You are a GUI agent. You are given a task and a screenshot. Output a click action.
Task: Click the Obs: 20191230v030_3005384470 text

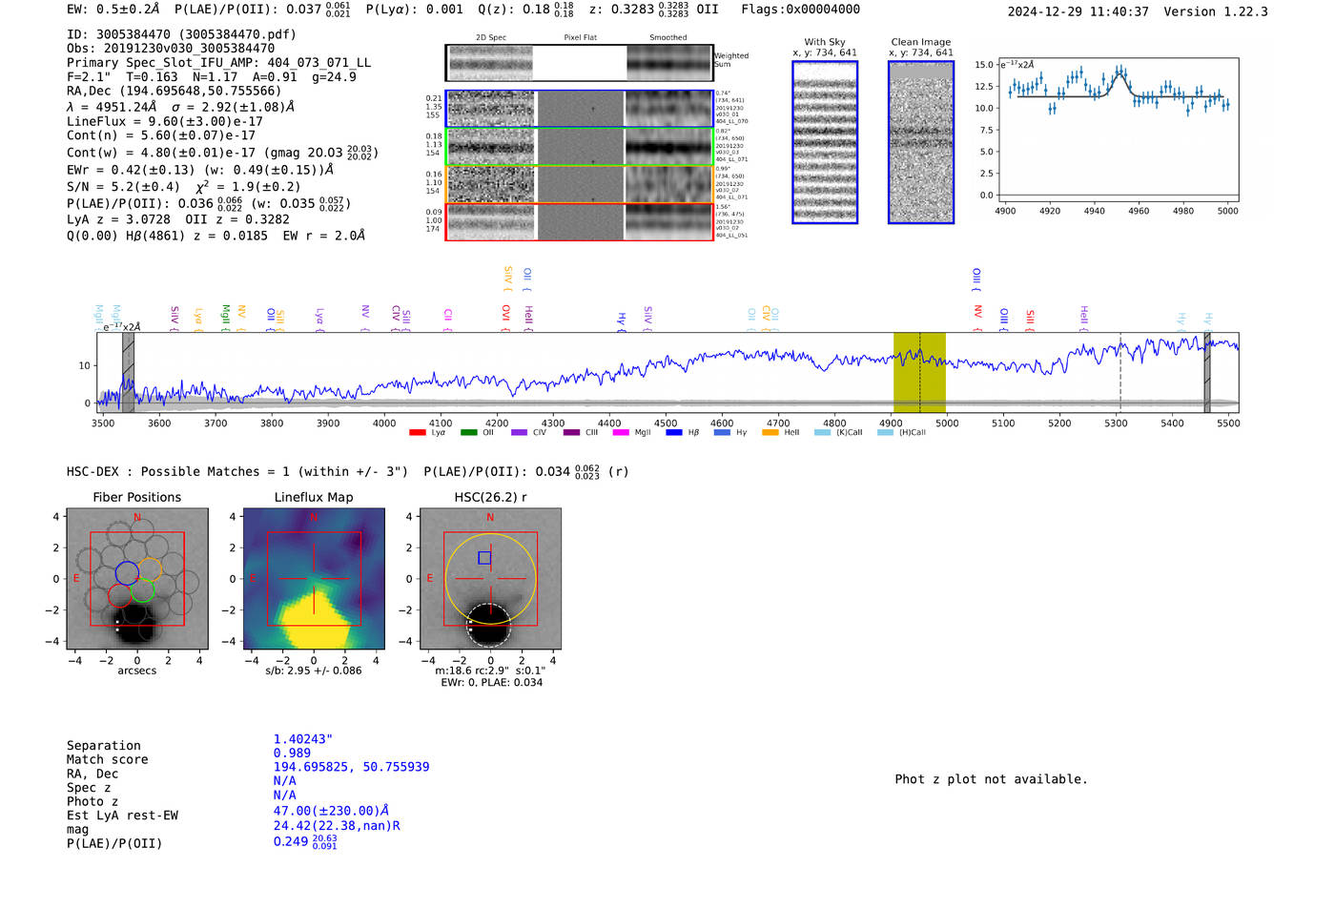click(171, 48)
